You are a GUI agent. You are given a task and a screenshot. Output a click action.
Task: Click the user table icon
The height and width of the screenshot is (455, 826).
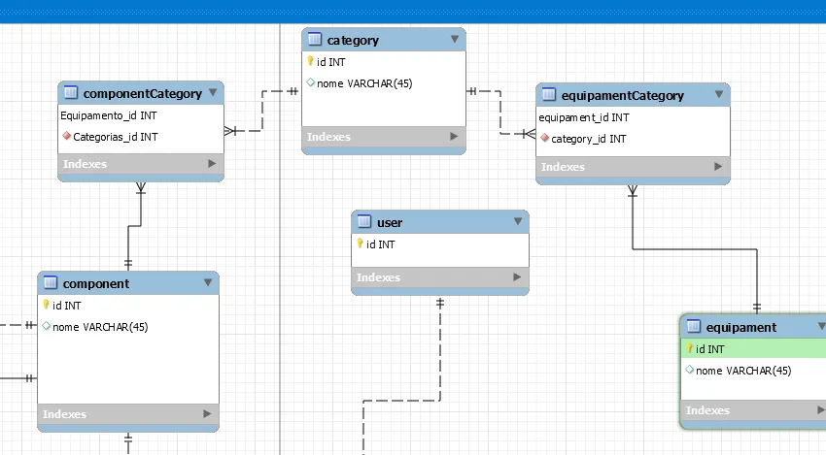point(364,222)
